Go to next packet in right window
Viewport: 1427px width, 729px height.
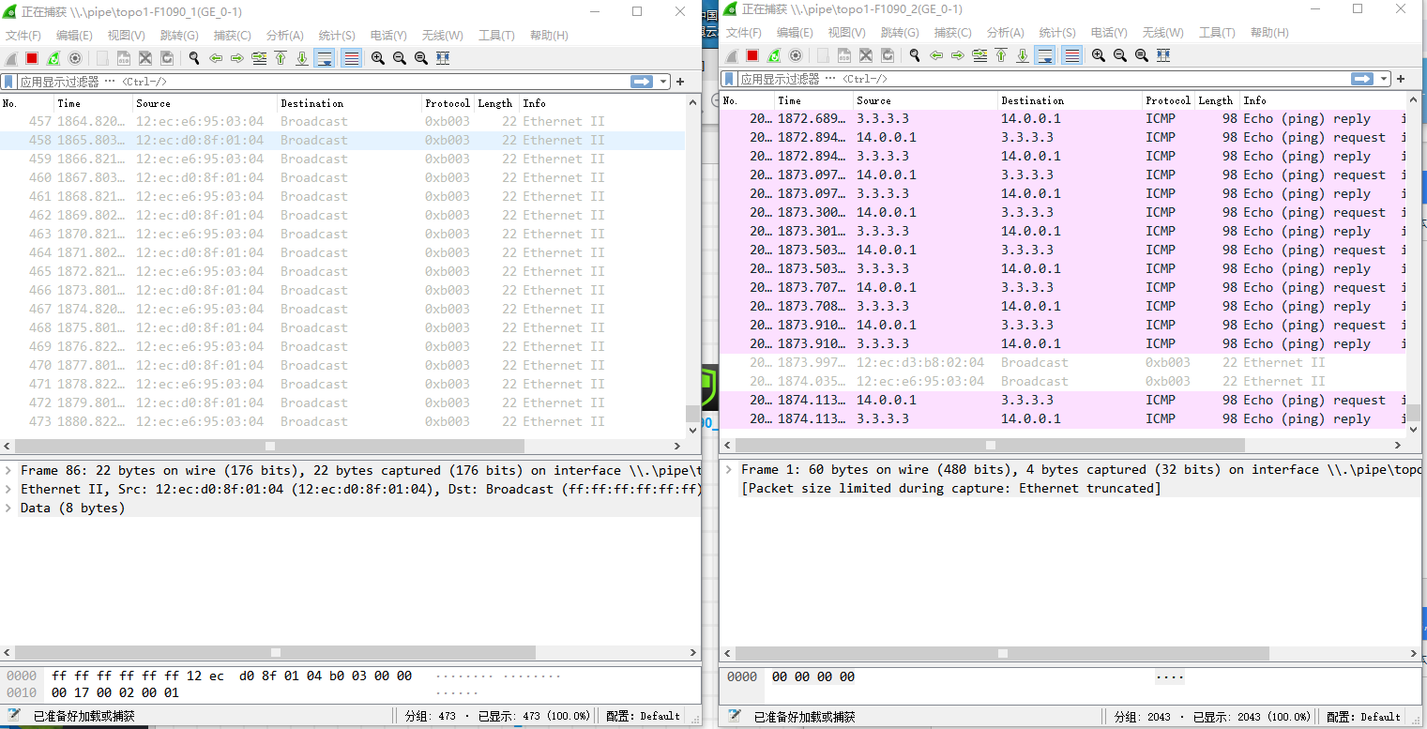pos(958,55)
